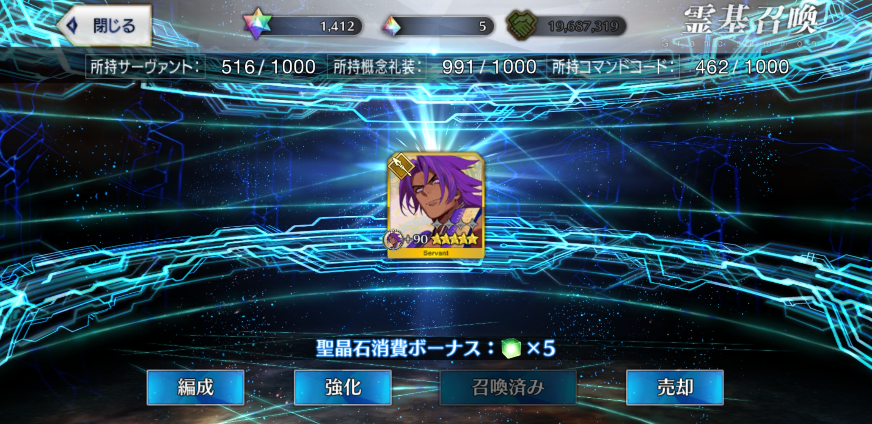The height and width of the screenshot is (424, 872).
Task: Click the Saint Quartz fragment crystal icon
Action: pos(391,26)
